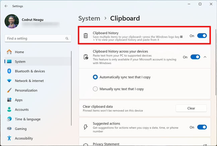Click the Clear clipboard data heading
The image size is (217, 146).
tap(98, 106)
